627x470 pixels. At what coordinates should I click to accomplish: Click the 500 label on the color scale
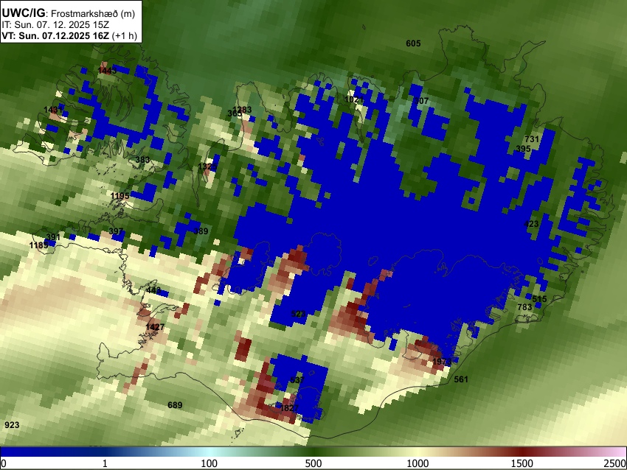[313, 463]
